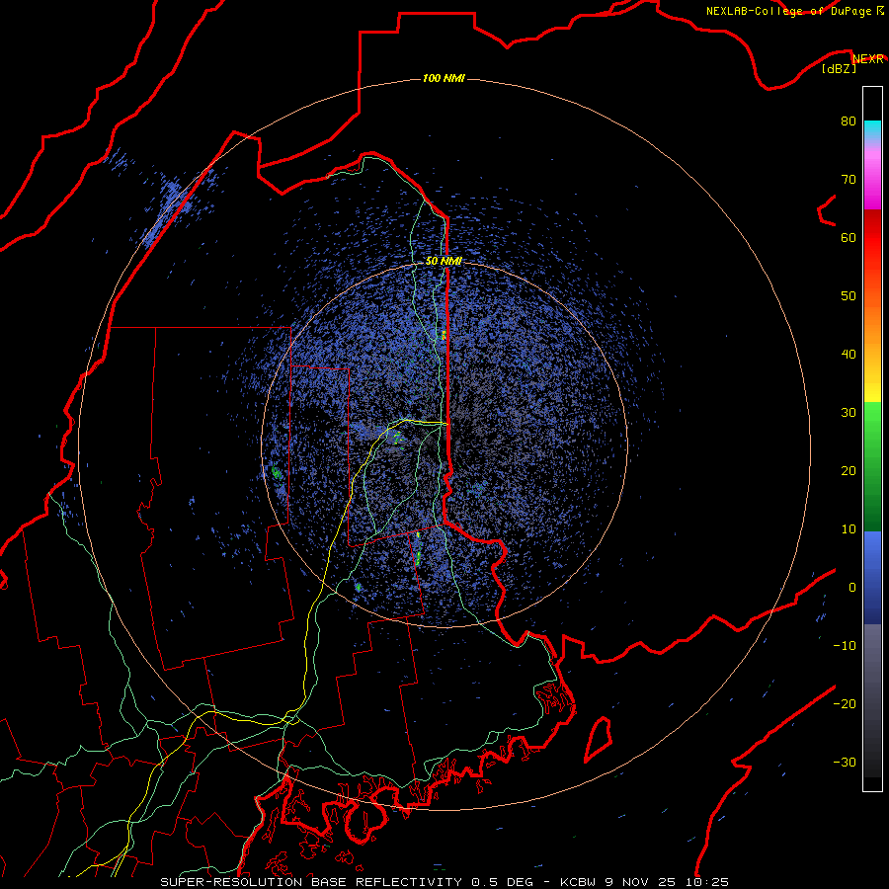
Task: Click the 50 value on dBZ scale
Action: click(x=849, y=296)
